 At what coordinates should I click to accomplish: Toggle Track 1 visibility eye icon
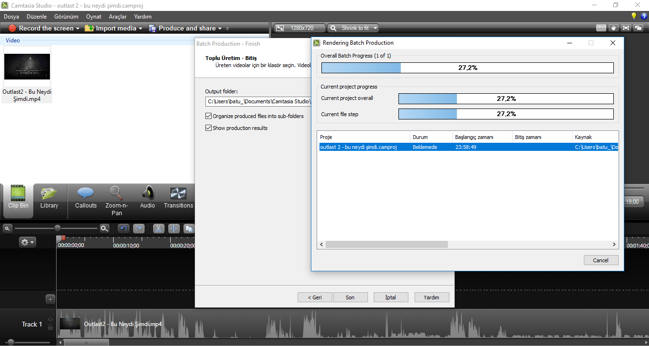tap(50, 320)
